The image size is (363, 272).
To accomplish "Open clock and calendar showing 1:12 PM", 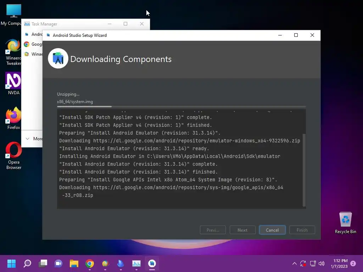I will [339, 263].
